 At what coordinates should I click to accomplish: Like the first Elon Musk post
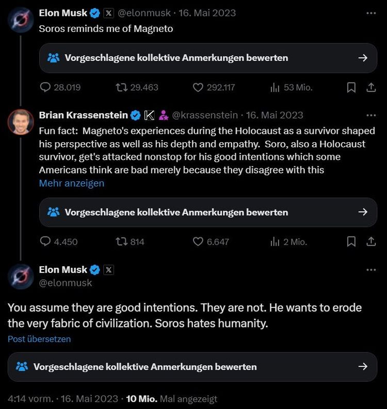click(198, 88)
